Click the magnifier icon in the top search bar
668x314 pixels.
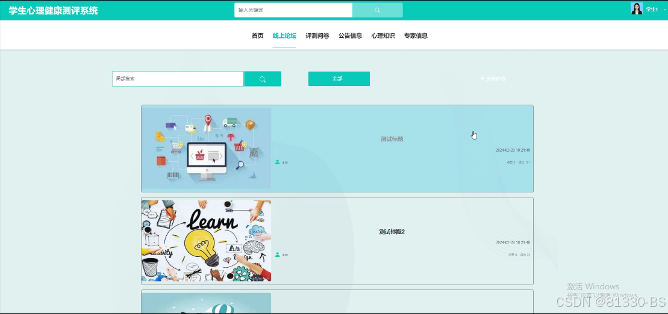coord(378,10)
